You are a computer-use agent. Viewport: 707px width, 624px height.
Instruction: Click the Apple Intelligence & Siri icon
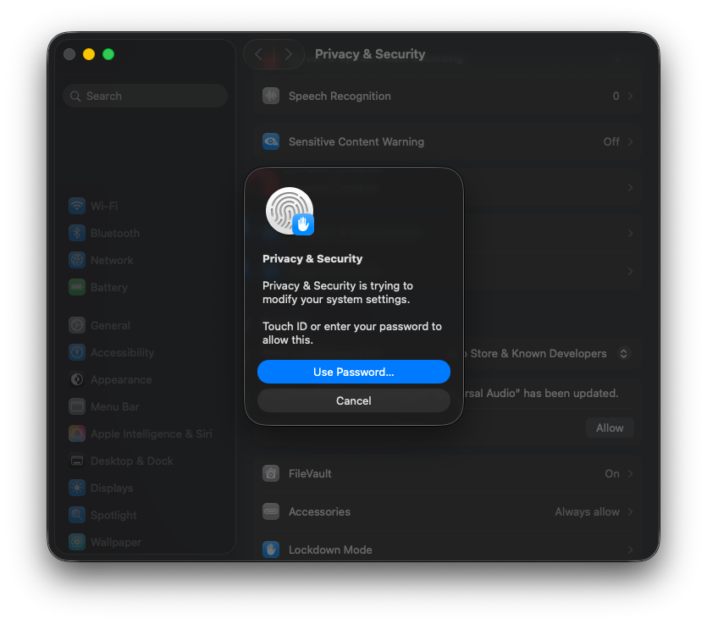[77, 433]
